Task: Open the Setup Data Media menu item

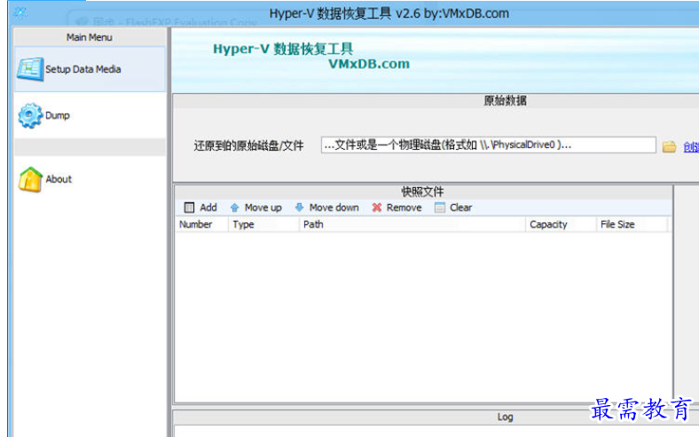Action: (x=90, y=69)
